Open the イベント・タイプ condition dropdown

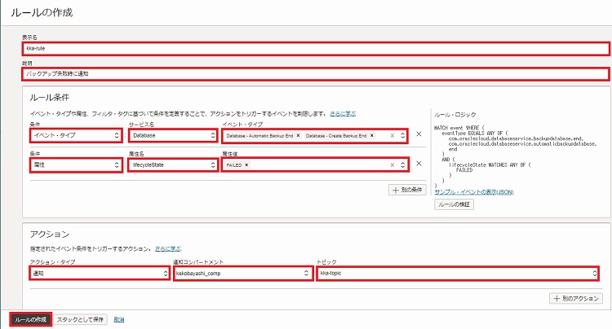pos(75,135)
